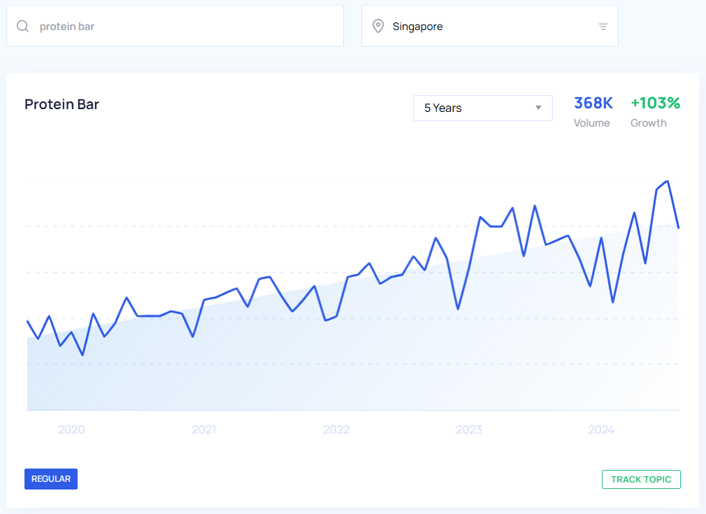Select the 368K volume figure
The width and height of the screenshot is (706, 514).
pos(593,103)
